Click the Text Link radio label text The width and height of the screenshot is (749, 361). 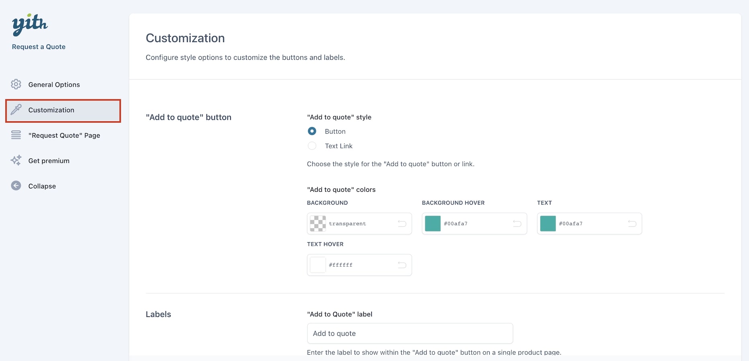339,146
